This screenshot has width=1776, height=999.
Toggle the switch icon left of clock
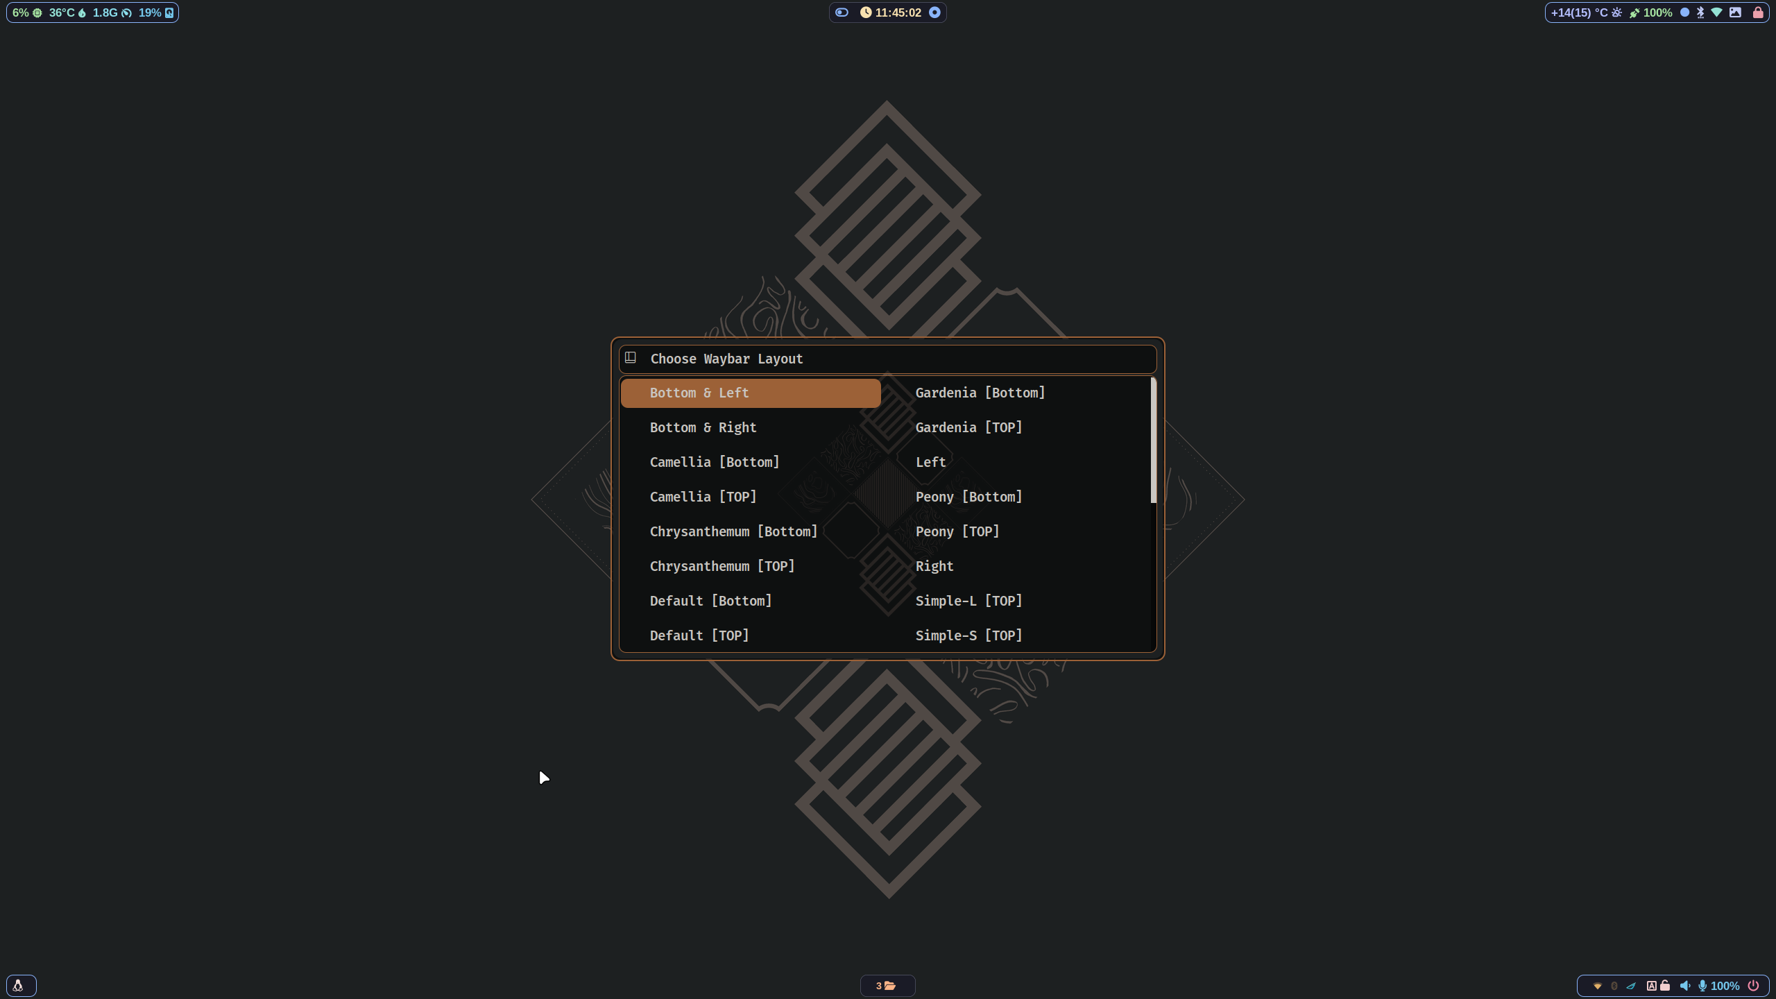point(842,12)
